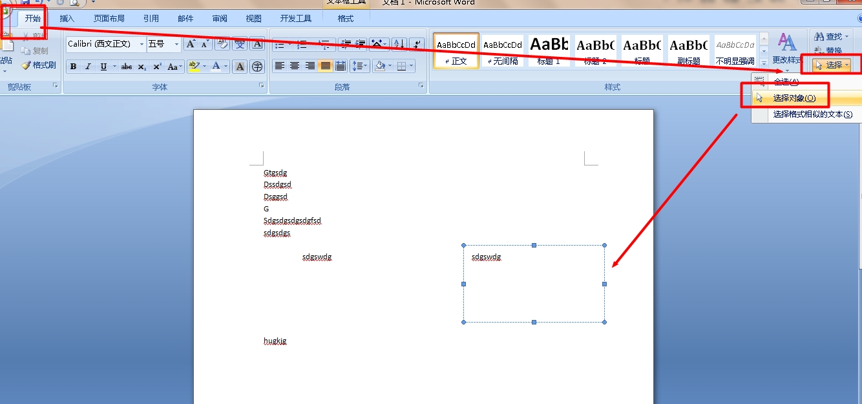Expand the font color arrow
This screenshot has width=862, height=404.
coord(226,67)
